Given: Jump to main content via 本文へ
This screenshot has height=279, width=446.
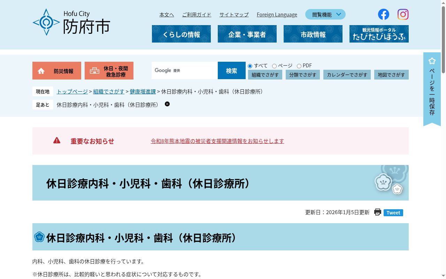Looking at the screenshot, I should pos(167,15).
